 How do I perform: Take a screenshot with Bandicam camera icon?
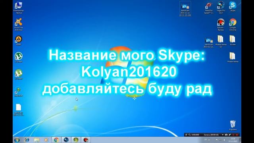(226, 135)
